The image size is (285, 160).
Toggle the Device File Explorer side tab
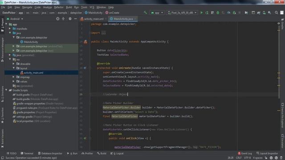[x=282, y=116]
